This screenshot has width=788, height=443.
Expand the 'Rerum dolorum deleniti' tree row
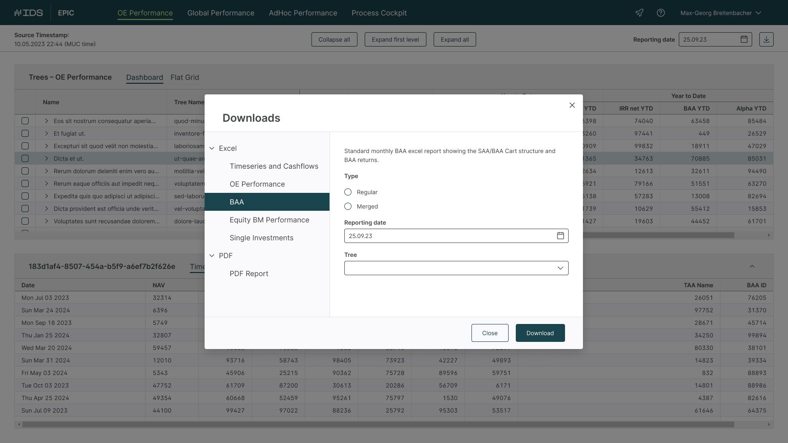point(46,171)
